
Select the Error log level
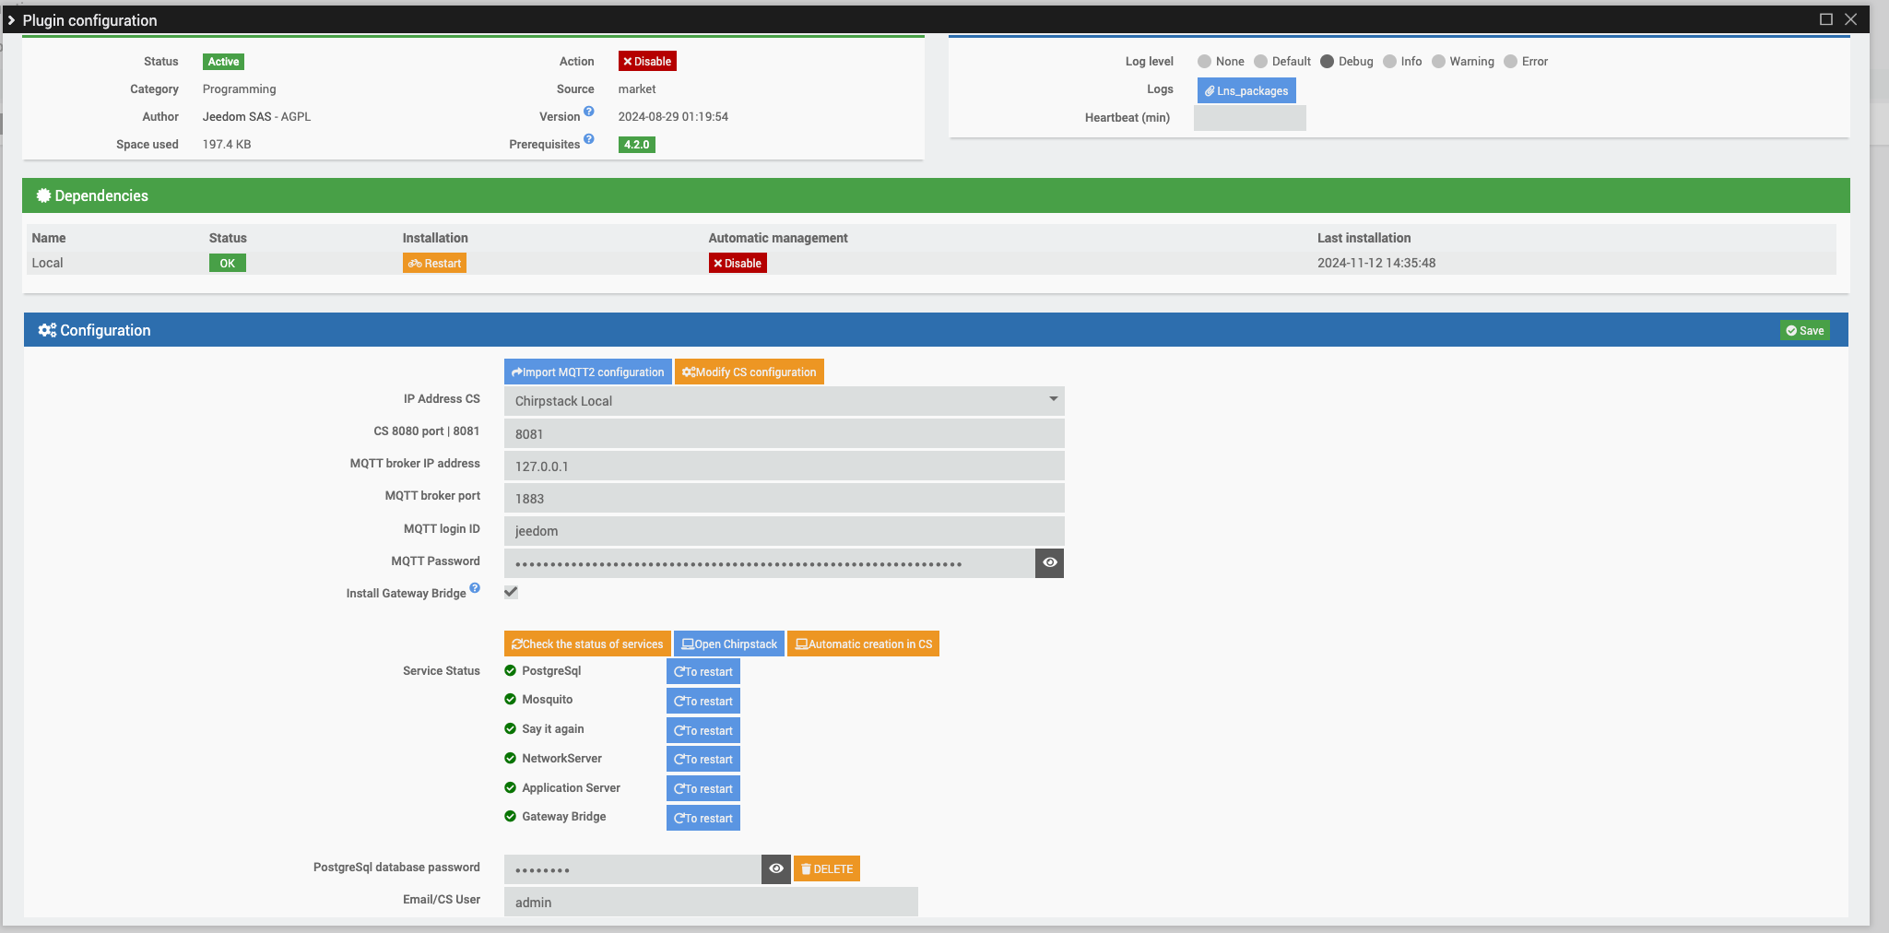pyautogui.click(x=1510, y=62)
